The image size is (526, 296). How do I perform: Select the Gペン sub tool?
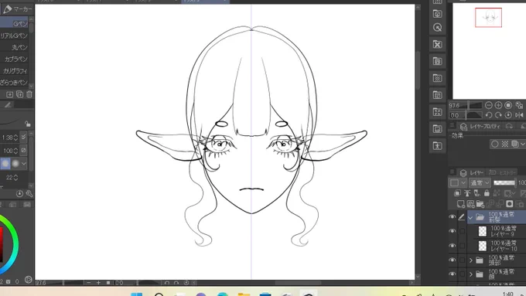[14, 23]
